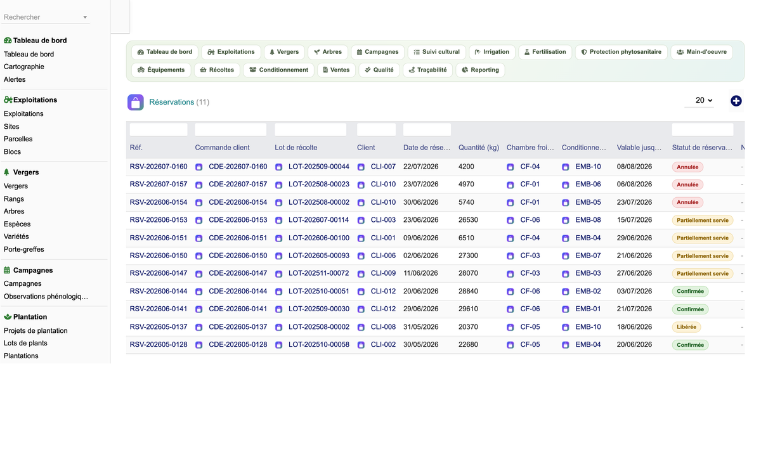Switch to the Arbres module tab
Viewport: 761px width, 471px height.
pos(328,52)
